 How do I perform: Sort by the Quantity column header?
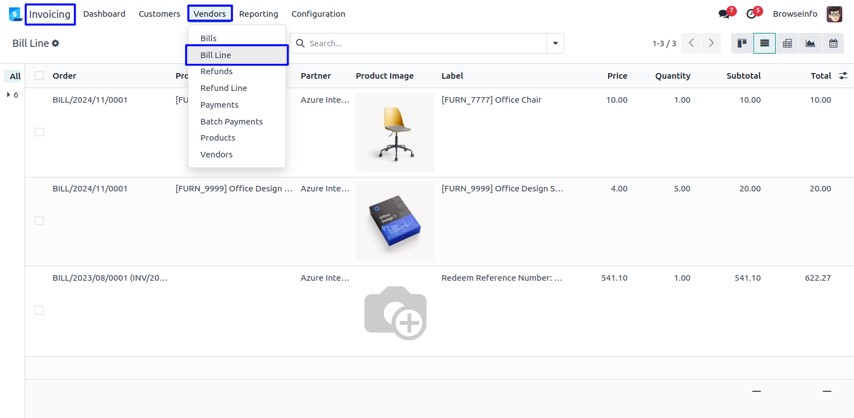tap(673, 76)
